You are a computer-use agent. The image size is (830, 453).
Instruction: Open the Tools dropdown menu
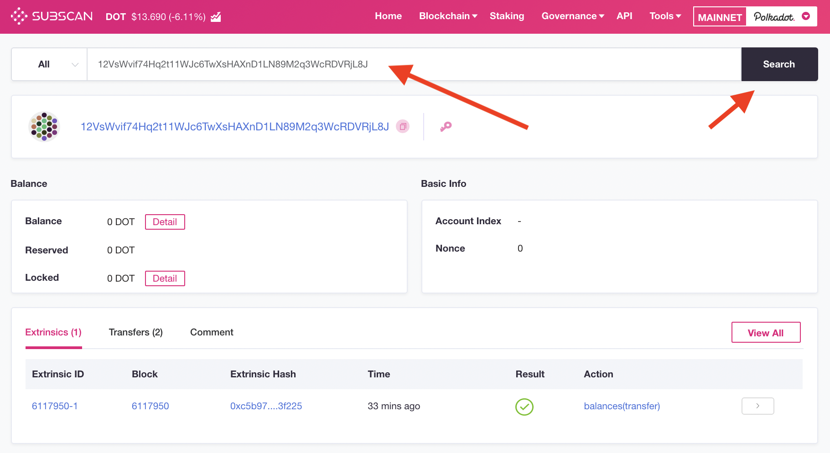pos(664,16)
